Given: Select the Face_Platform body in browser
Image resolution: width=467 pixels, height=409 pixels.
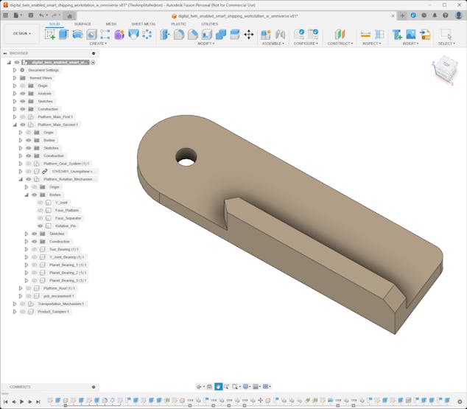Looking at the screenshot, I should [x=69, y=211].
